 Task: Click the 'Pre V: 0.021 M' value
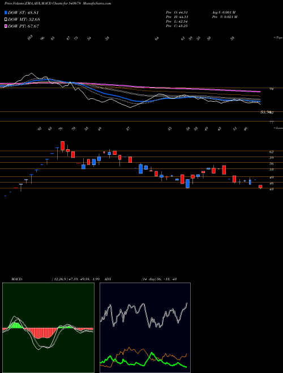[x=224, y=17]
